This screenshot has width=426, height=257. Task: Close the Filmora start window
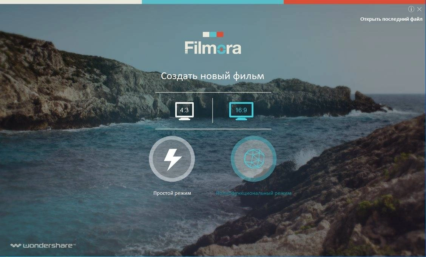click(420, 9)
